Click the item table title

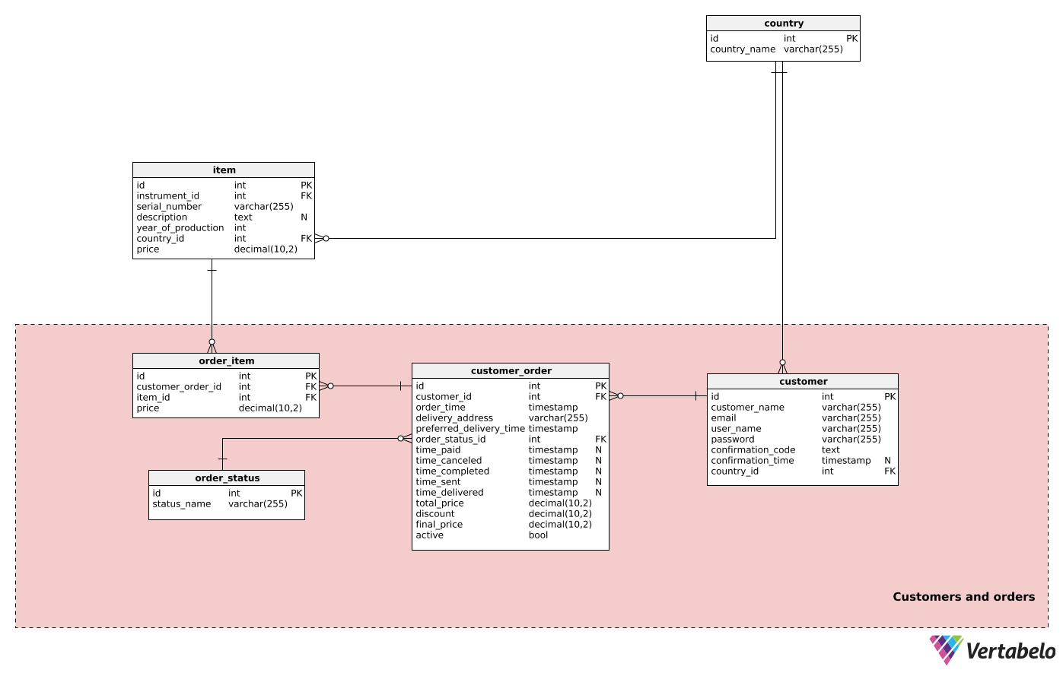[x=224, y=170]
